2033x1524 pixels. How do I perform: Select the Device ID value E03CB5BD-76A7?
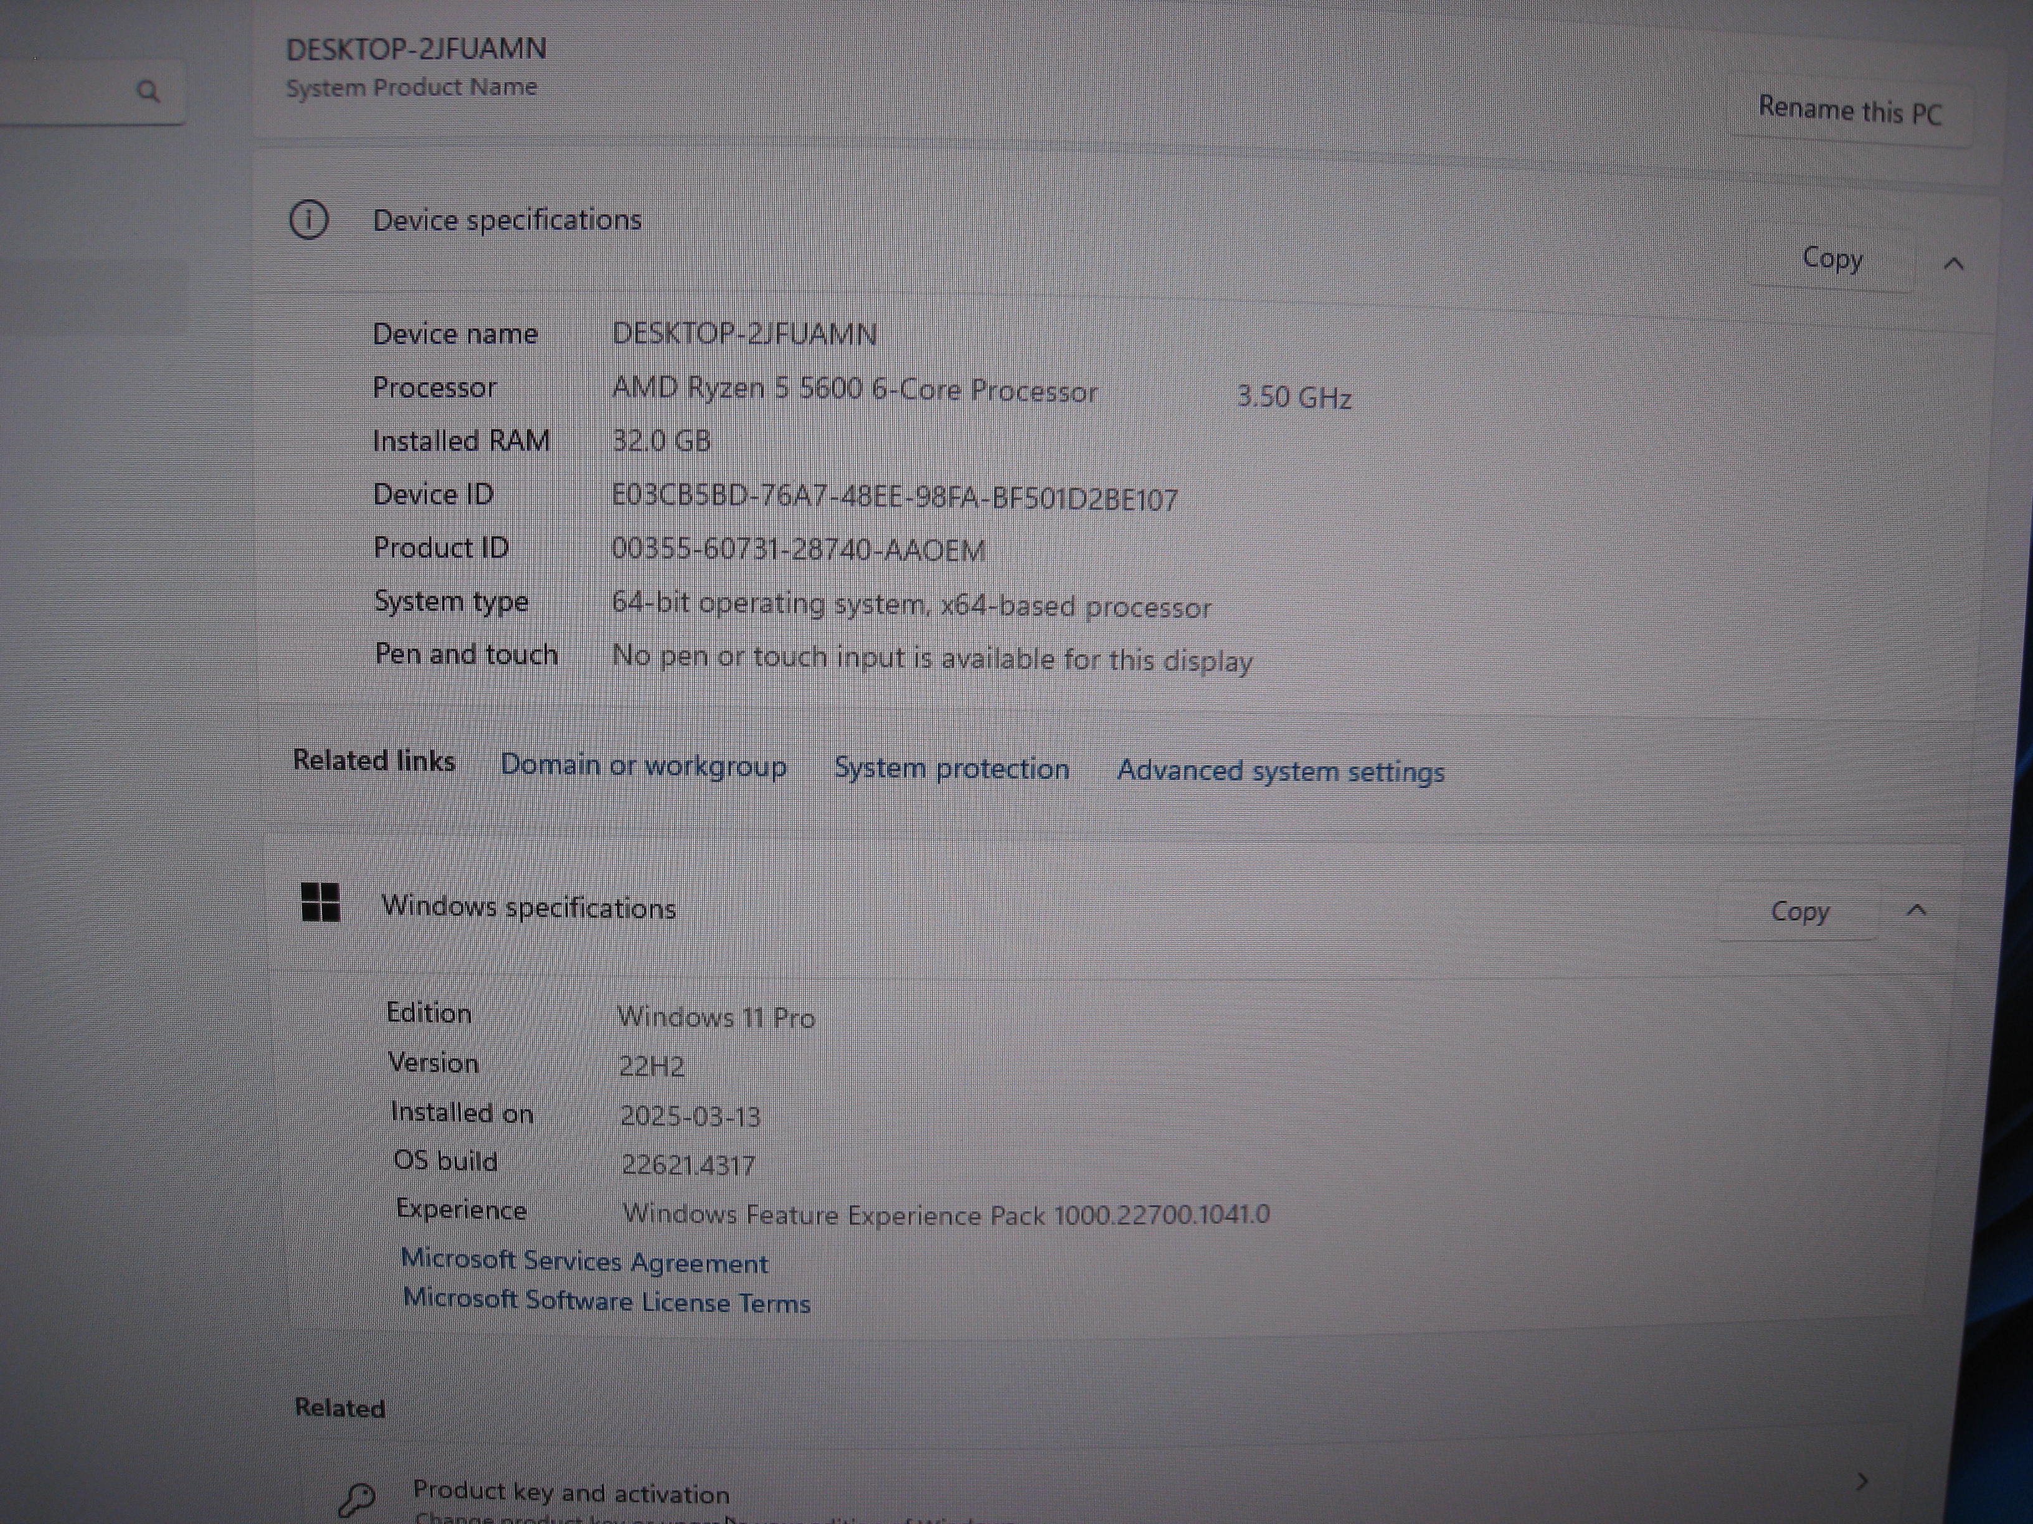click(x=894, y=497)
